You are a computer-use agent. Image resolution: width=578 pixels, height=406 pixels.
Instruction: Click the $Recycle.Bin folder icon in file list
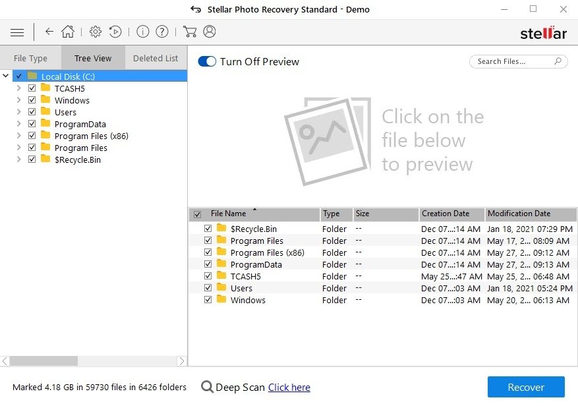click(x=221, y=228)
